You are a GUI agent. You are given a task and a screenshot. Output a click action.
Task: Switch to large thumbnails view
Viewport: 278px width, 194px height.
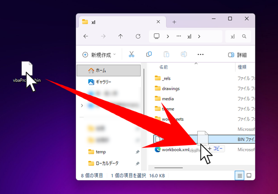(x=249, y=175)
